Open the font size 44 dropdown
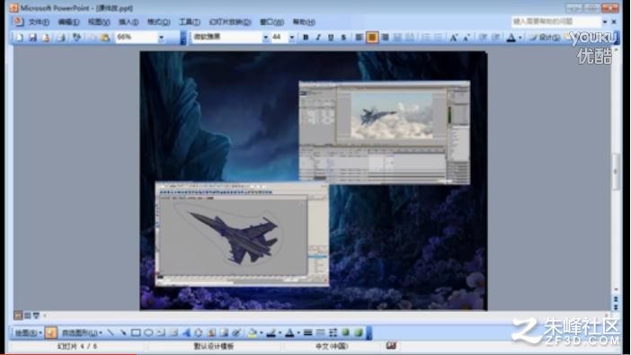Viewport: 631px width, 355px height. click(292, 38)
